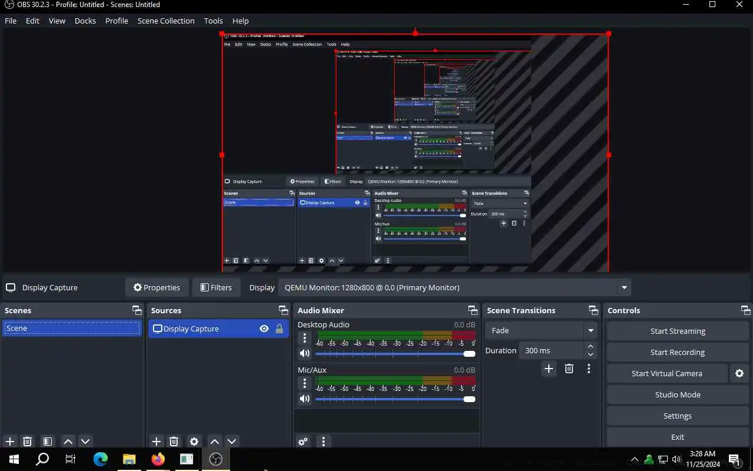Show hidden system tray icons chevron
The height and width of the screenshot is (471, 753).
[x=634, y=459]
